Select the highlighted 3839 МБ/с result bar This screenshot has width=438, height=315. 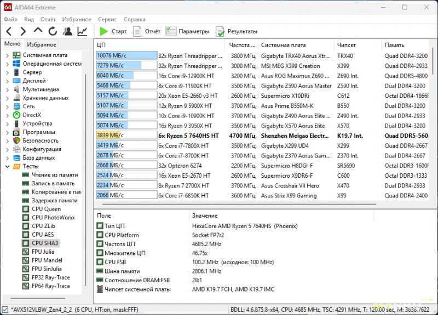click(126, 136)
